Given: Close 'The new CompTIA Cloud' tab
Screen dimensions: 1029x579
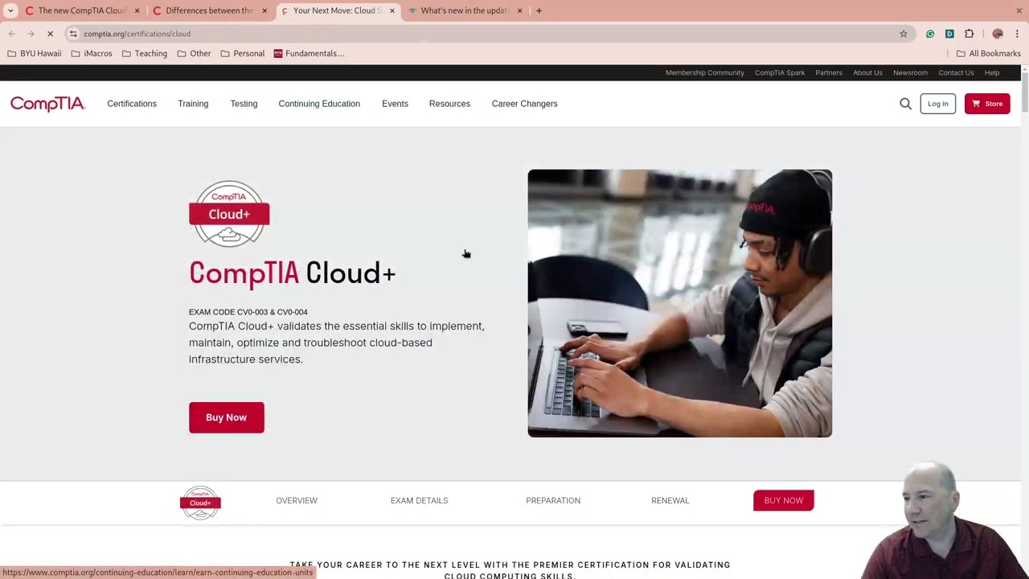Looking at the screenshot, I should [137, 10].
